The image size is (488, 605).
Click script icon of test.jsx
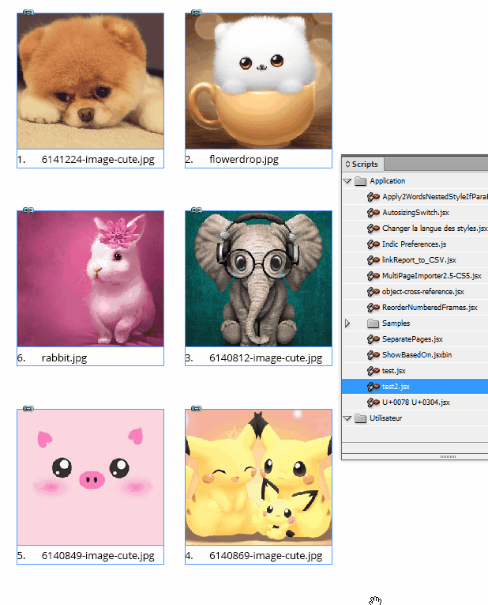374,371
